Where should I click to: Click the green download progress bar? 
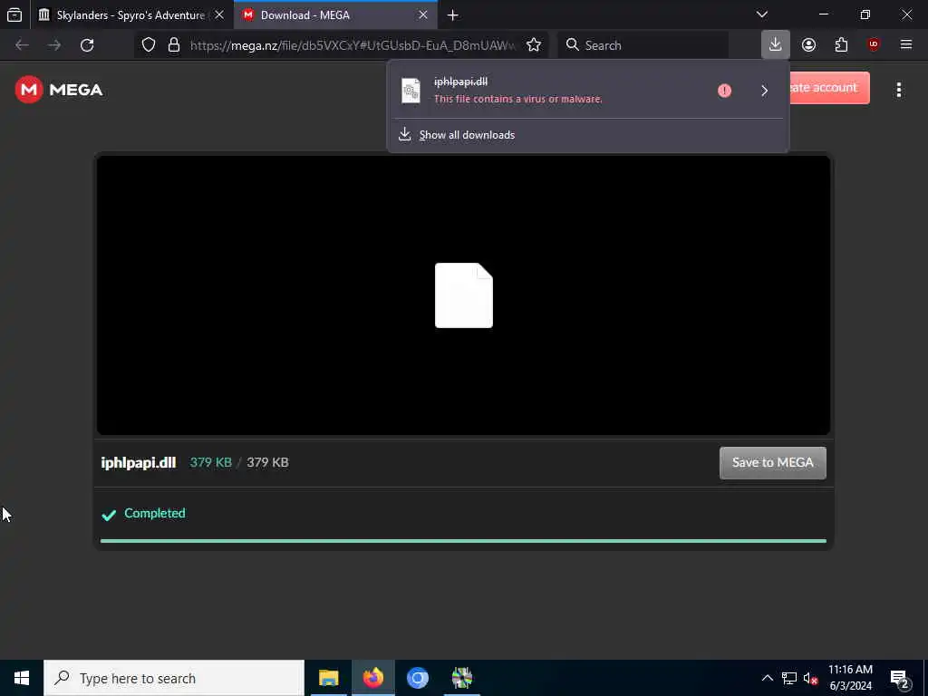point(463,541)
